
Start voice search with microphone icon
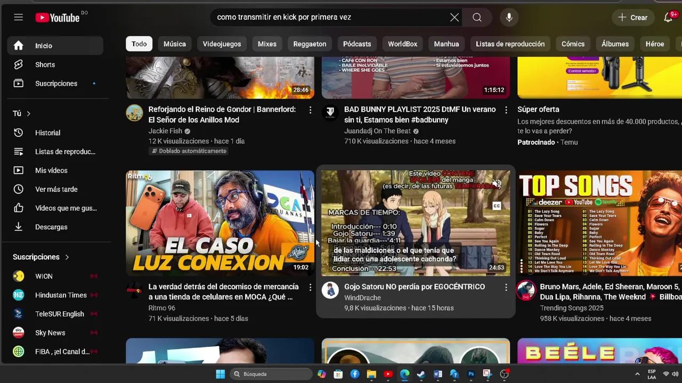509,18
